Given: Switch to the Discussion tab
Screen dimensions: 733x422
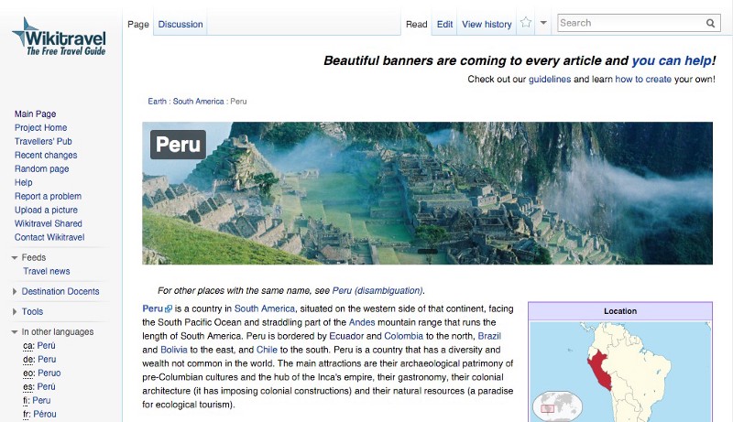Looking at the screenshot, I should click(x=181, y=25).
